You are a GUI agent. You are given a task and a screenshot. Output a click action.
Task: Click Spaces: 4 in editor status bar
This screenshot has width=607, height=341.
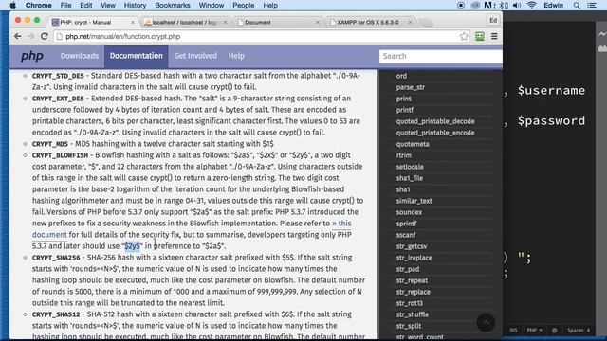579,331
